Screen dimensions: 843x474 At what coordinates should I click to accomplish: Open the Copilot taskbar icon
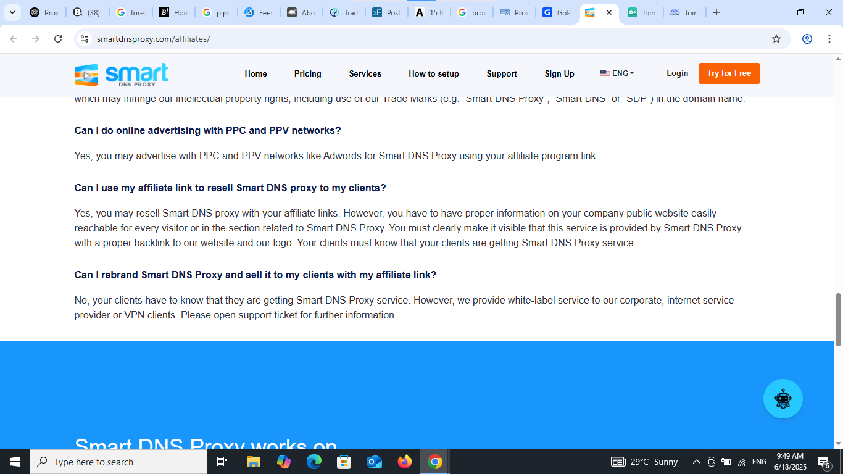[x=284, y=462]
